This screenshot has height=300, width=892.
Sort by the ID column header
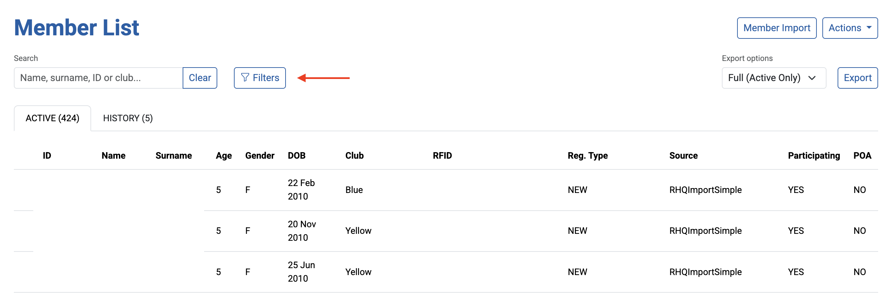coord(47,156)
